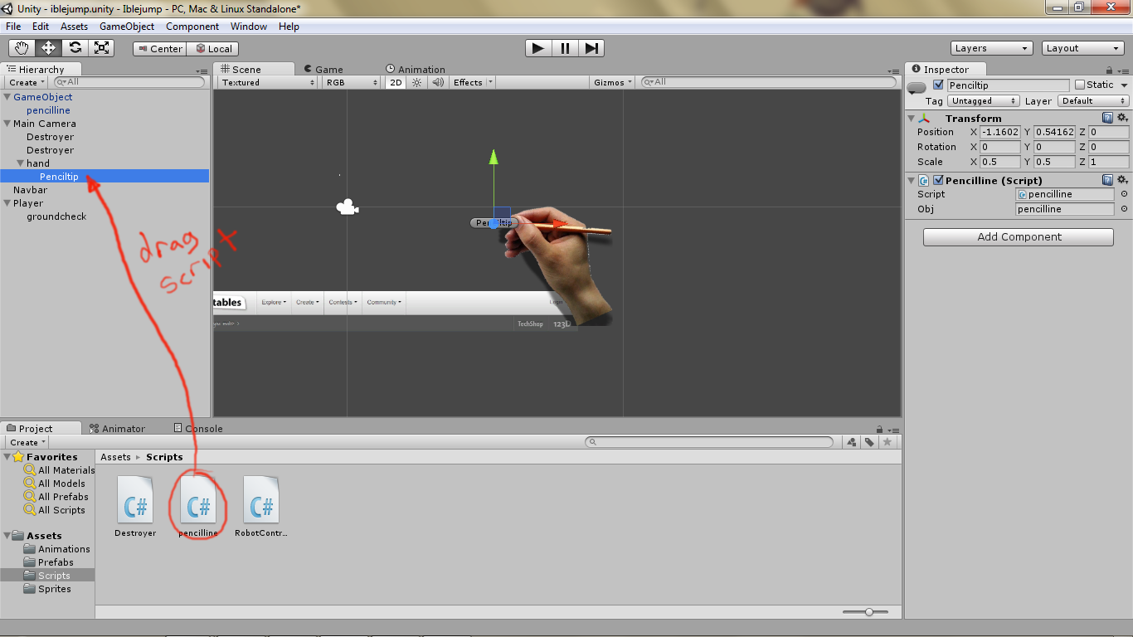
Task: Uncheck the Penciltip active checkbox
Action: coord(938,85)
